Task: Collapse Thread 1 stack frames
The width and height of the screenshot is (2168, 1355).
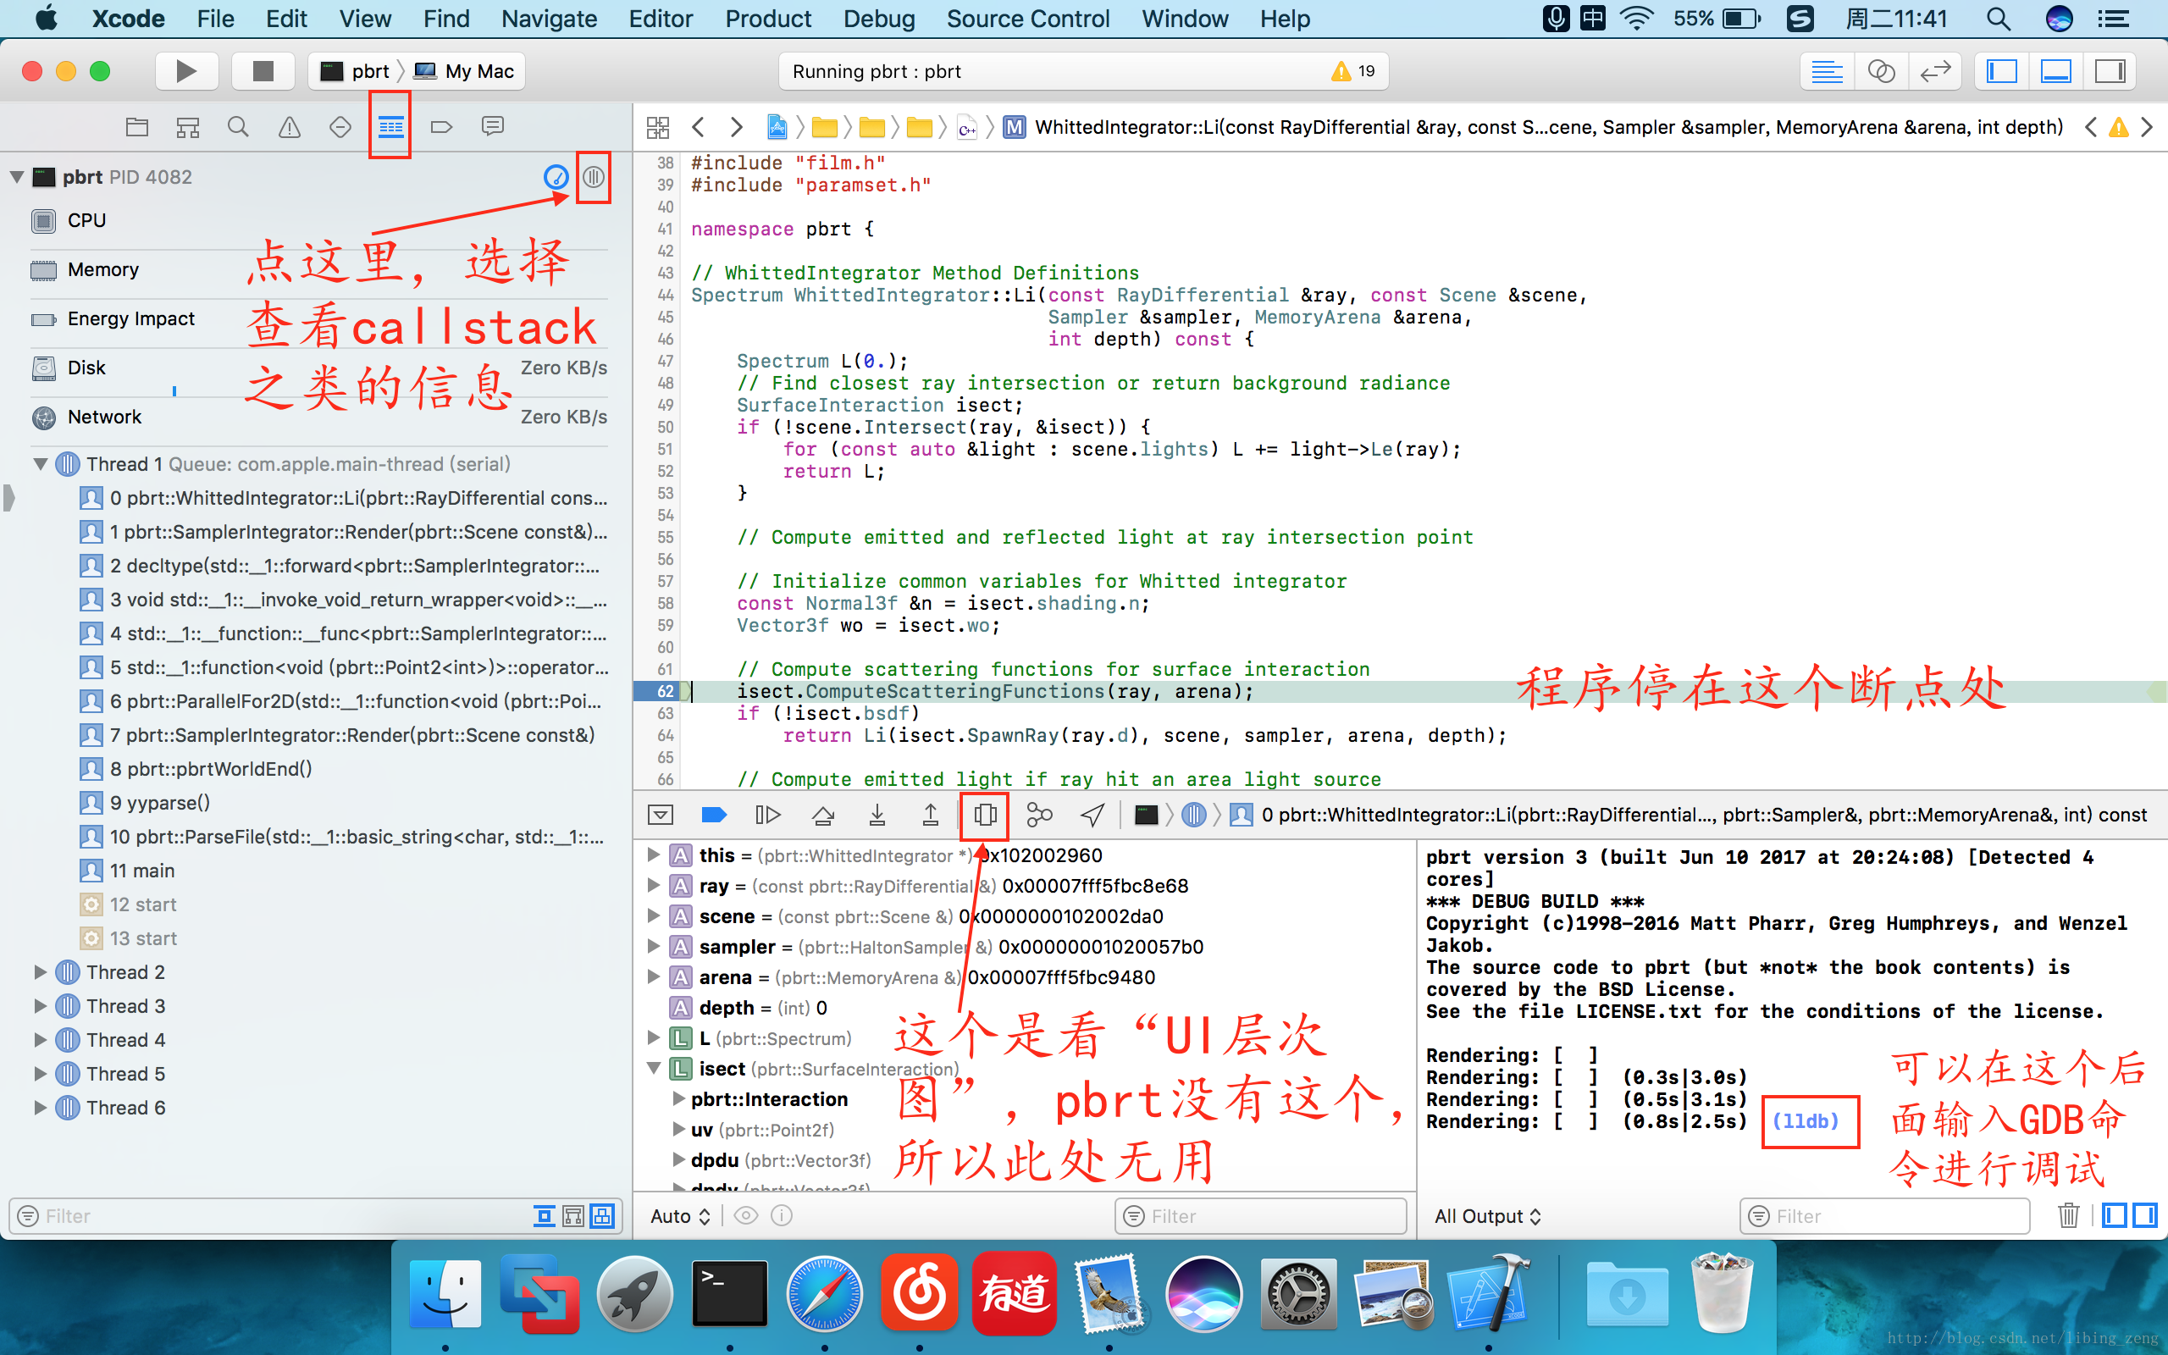Action: pyautogui.click(x=41, y=464)
